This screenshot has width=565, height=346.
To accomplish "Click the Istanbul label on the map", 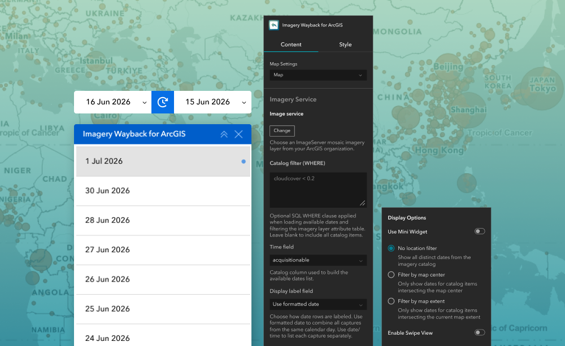I will click(96, 61).
